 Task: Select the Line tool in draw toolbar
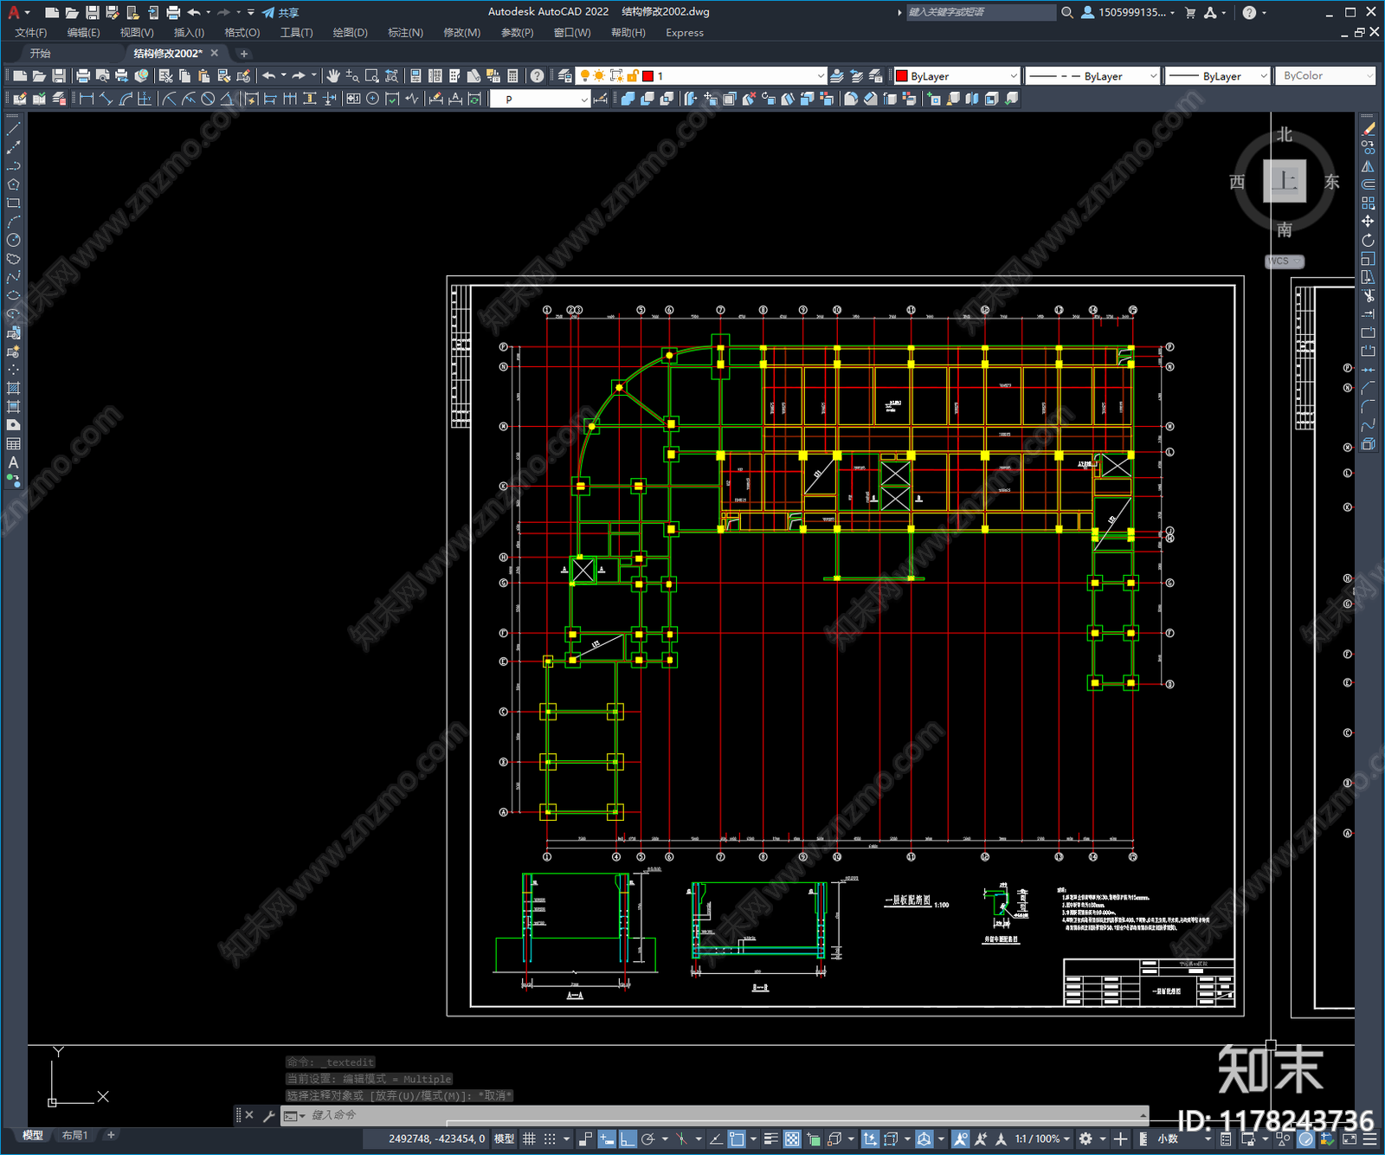13,129
